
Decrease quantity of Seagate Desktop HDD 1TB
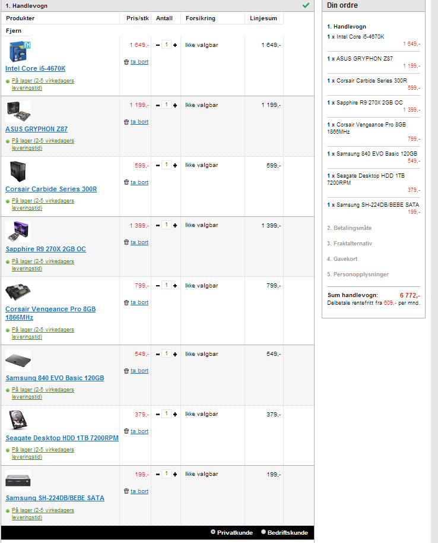point(158,414)
